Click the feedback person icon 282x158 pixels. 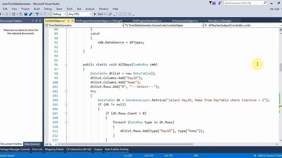[x=220, y=3]
